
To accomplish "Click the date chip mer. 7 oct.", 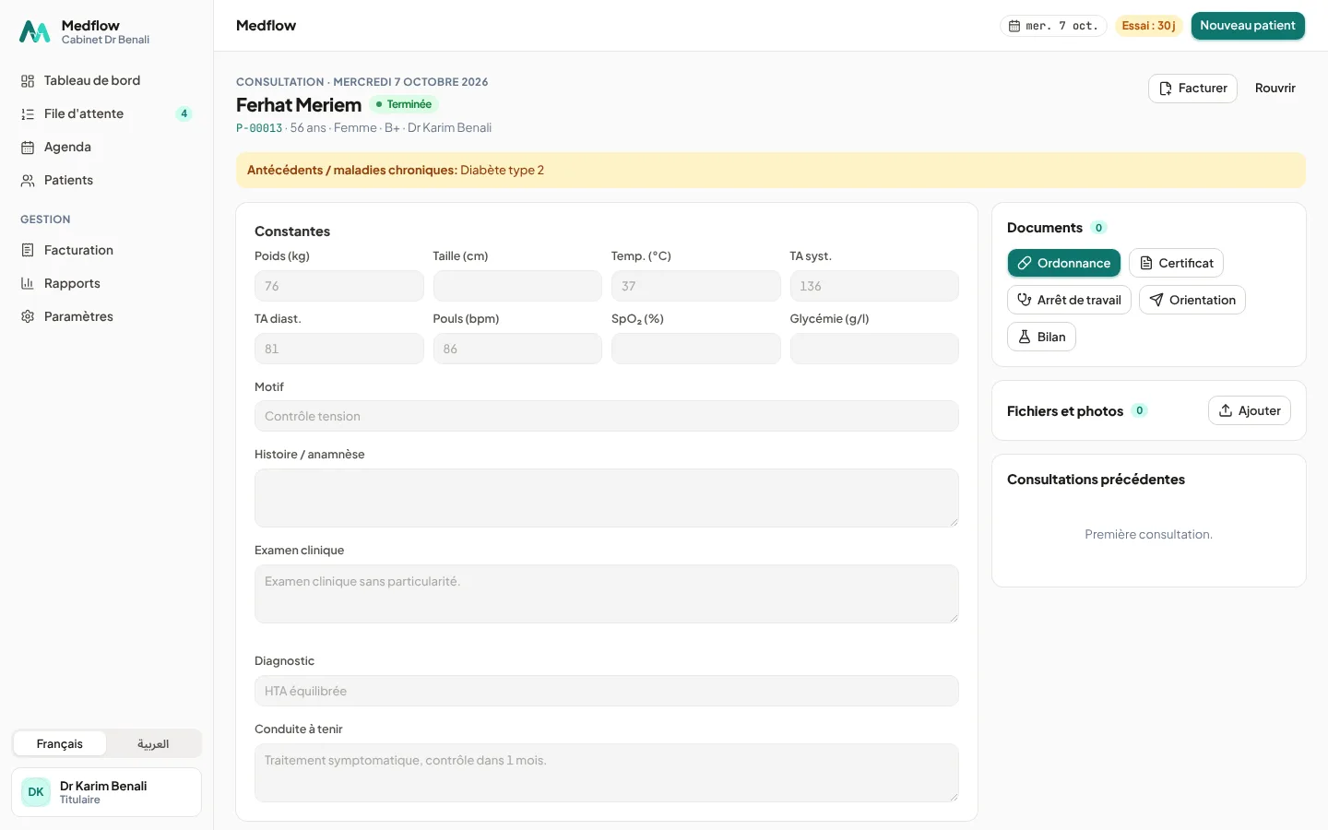I will [x=1053, y=26].
